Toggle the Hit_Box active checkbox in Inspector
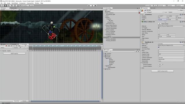This screenshot has height=104, width=185. [x=145, y=10]
